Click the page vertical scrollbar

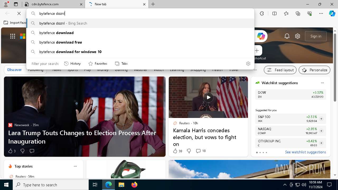click(335, 67)
